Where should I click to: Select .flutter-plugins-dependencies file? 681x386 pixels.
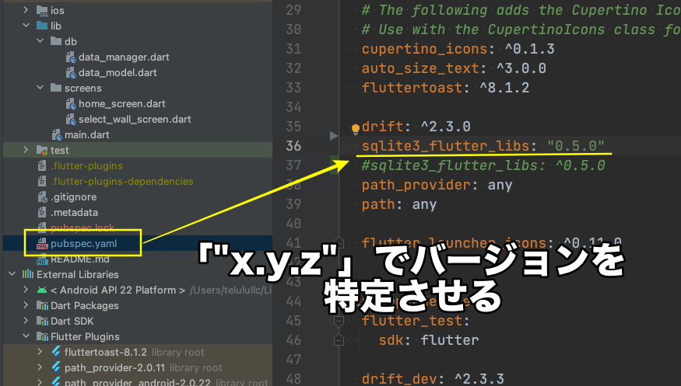tap(122, 182)
